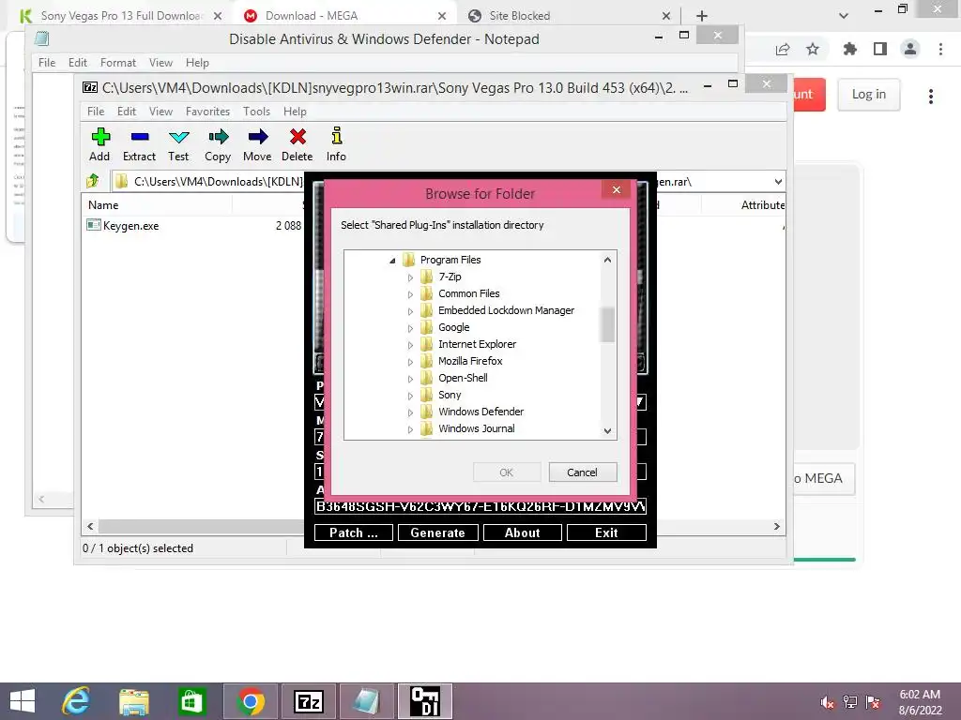Collapse the Program Files tree node
Screen dimensions: 961x720
point(392,261)
